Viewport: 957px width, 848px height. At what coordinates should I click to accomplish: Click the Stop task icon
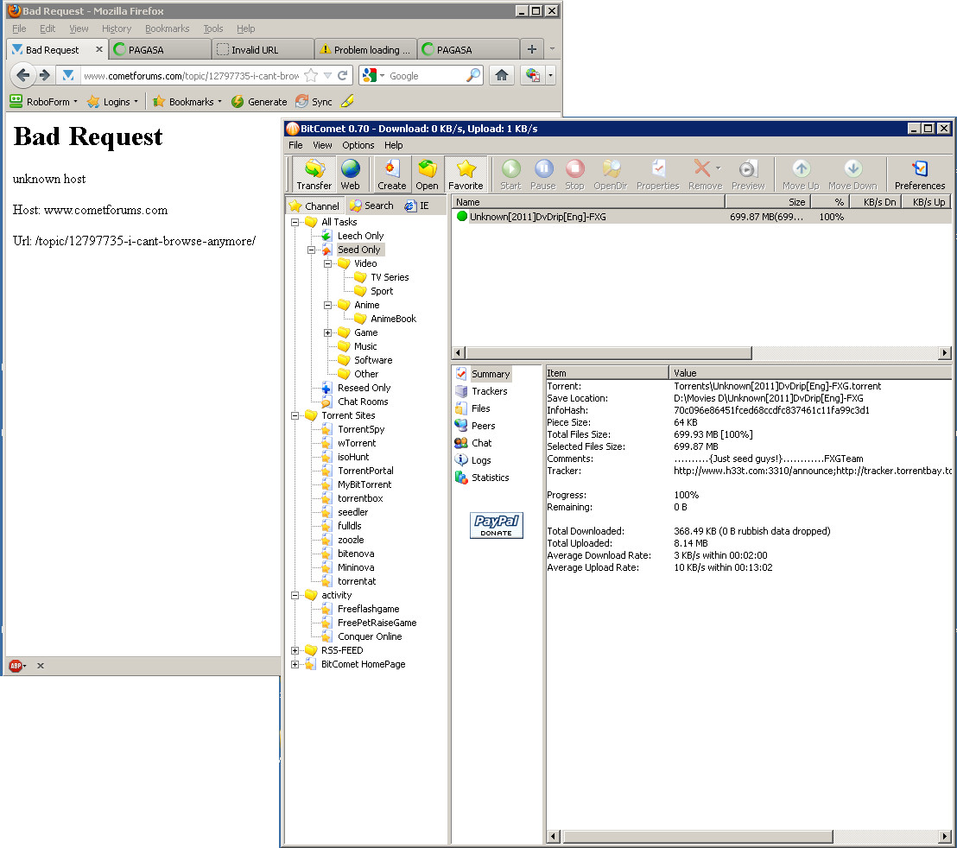574,174
